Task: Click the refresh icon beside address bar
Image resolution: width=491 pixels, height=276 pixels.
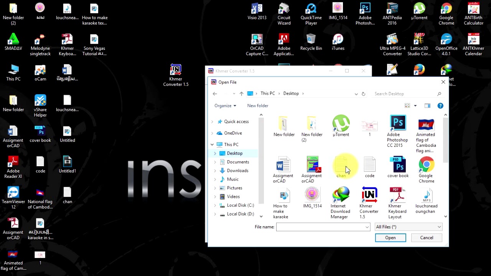Action: point(363,94)
